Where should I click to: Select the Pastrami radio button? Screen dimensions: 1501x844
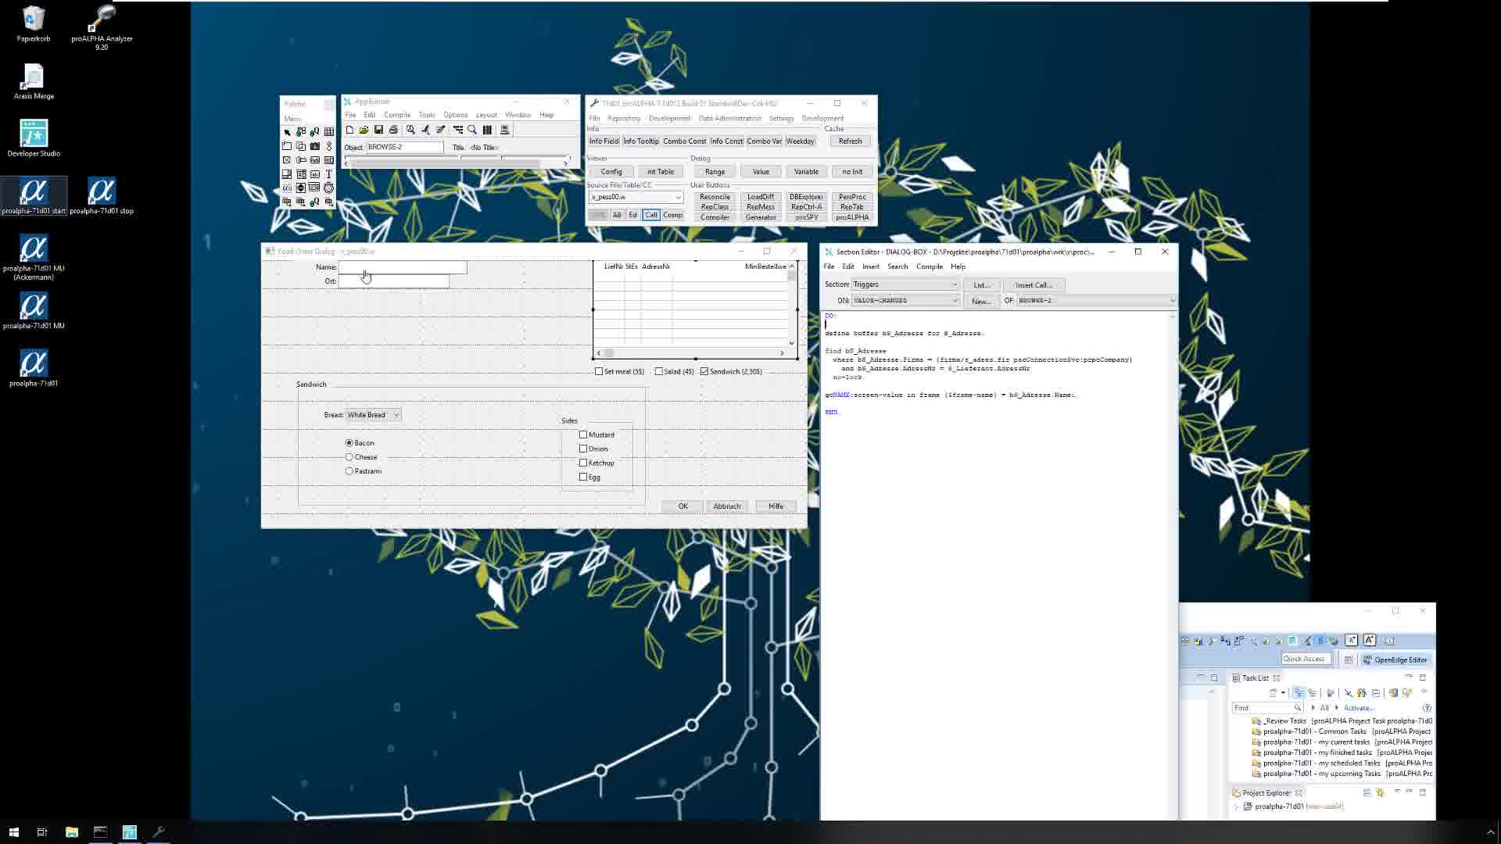coord(349,471)
